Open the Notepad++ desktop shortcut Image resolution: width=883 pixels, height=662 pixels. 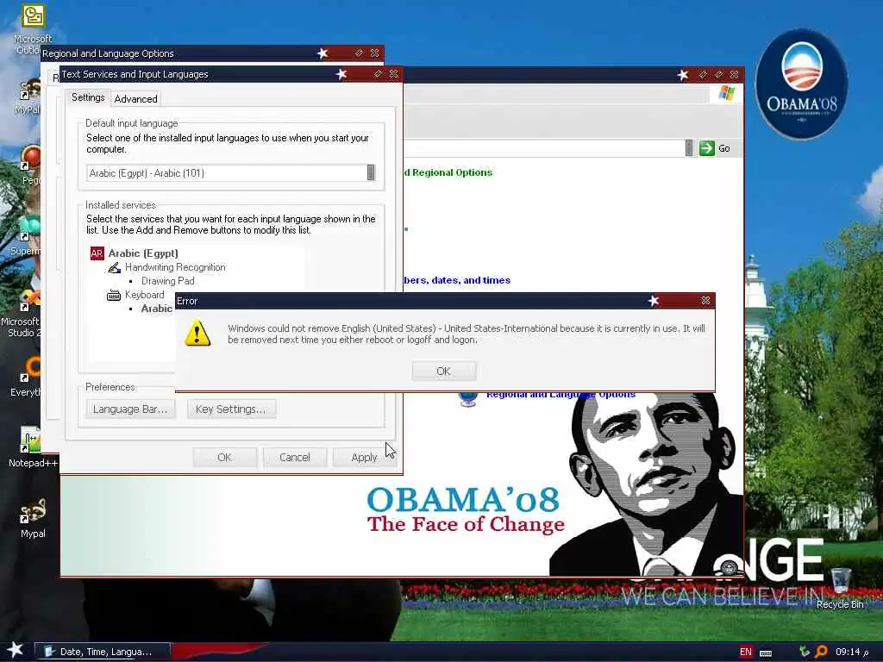coord(33,447)
